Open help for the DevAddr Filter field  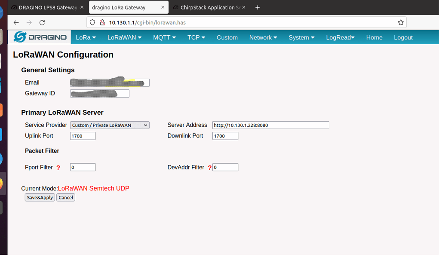pos(210,167)
